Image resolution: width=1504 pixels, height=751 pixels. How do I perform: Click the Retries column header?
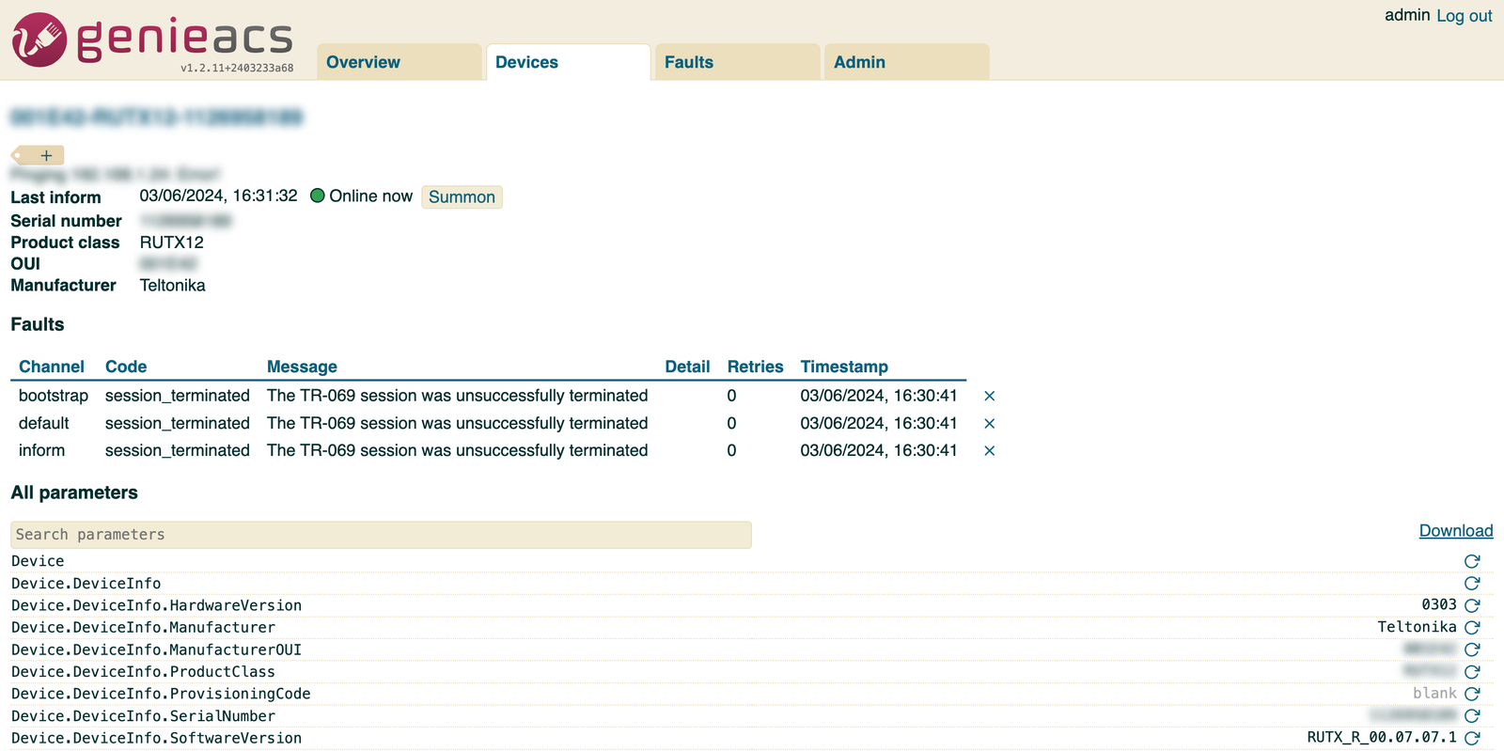click(x=755, y=367)
